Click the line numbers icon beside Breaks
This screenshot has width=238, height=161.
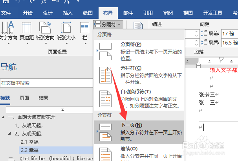(138, 26)
